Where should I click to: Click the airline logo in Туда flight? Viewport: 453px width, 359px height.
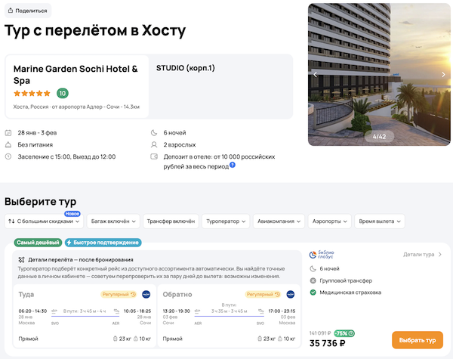coord(146,294)
